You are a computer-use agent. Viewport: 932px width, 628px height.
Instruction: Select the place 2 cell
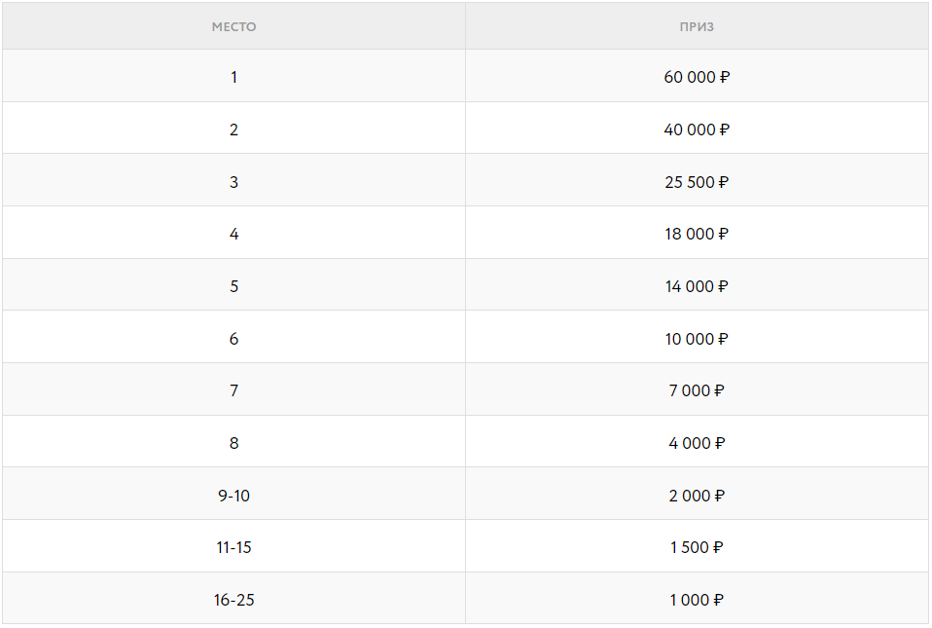[x=233, y=129]
